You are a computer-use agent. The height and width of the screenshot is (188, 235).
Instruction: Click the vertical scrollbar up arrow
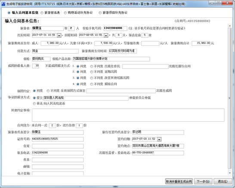(230, 26)
